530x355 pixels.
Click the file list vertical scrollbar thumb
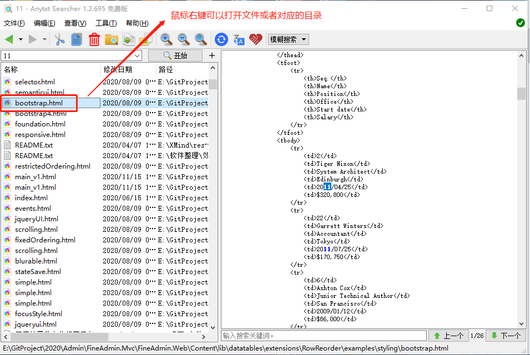point(213,84)
